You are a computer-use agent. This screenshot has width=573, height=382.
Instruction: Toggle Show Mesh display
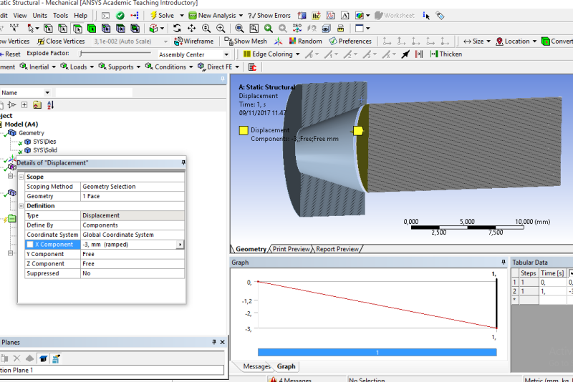point(246,41)
